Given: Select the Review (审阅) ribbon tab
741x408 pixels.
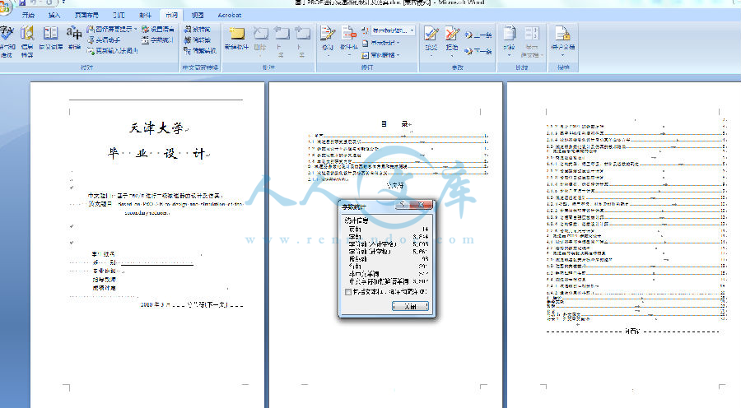Looking at the screenshot, I should click(171, 15).
